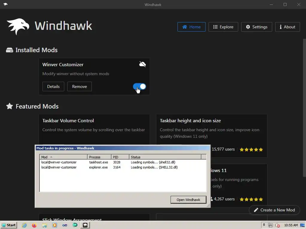The image size is (306, 229).
Task: Open the Explore tab
Action: [x=223, y=27]
